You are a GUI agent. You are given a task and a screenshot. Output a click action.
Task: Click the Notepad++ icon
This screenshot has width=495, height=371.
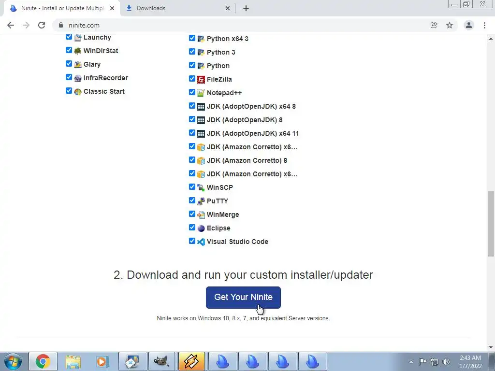click(201, 93)
